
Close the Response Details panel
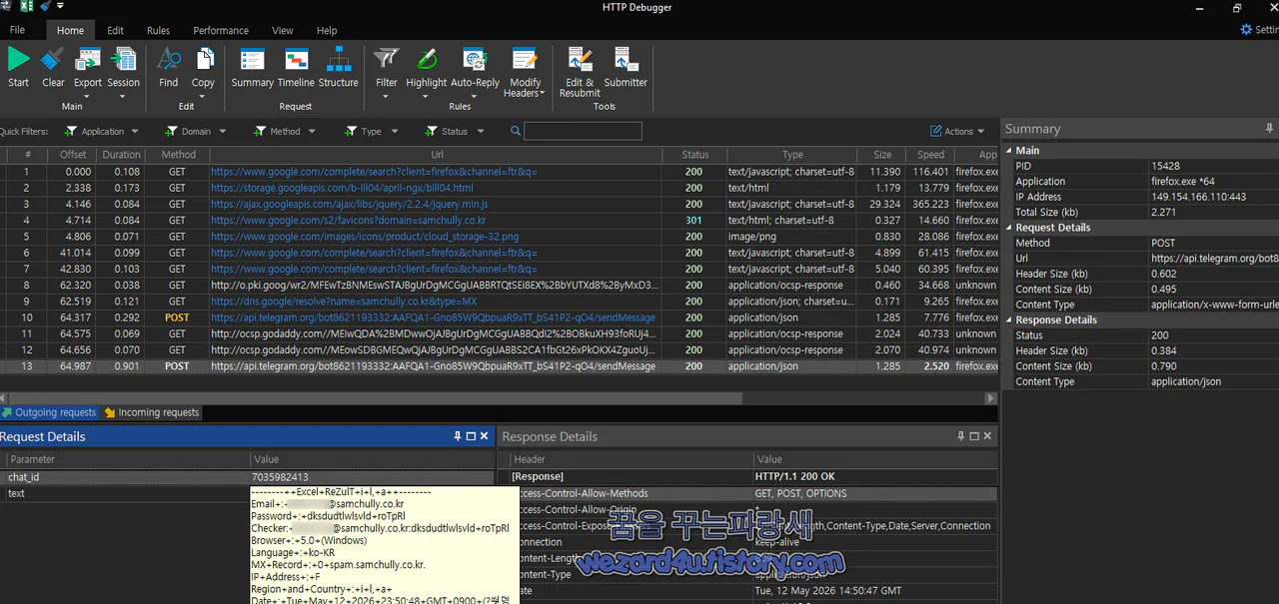[987, 436]
